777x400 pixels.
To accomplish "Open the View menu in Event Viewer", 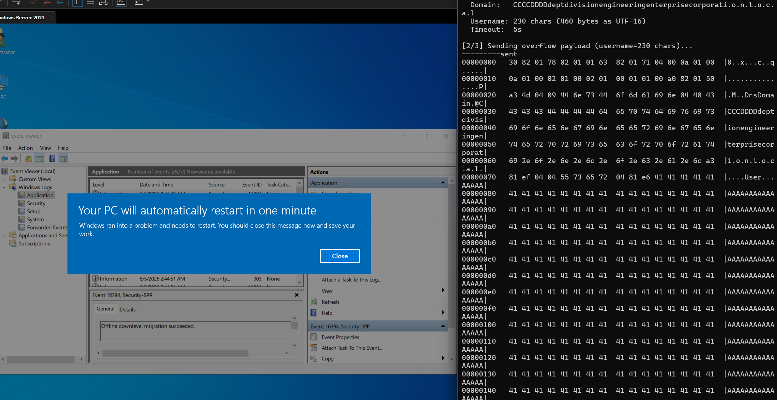I will [45, 148].
